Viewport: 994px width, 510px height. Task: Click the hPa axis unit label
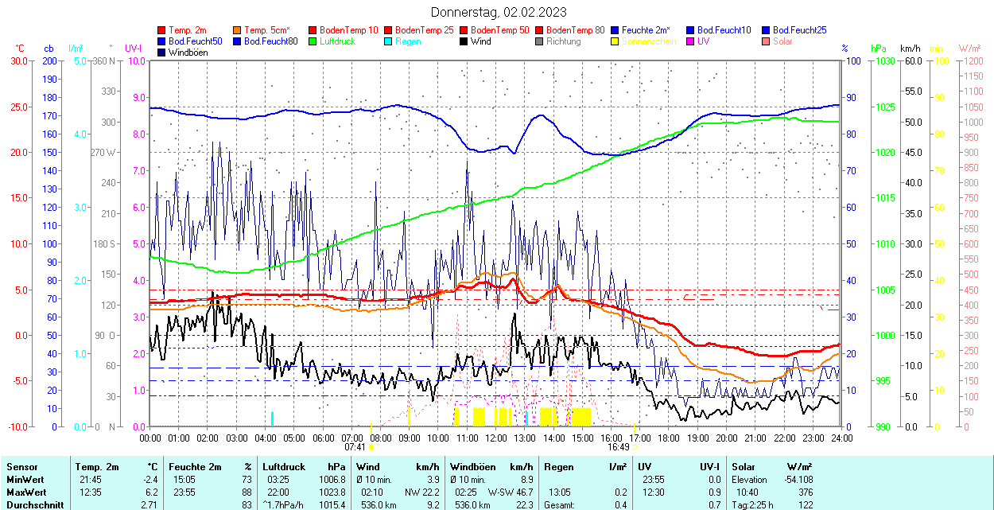879,49
